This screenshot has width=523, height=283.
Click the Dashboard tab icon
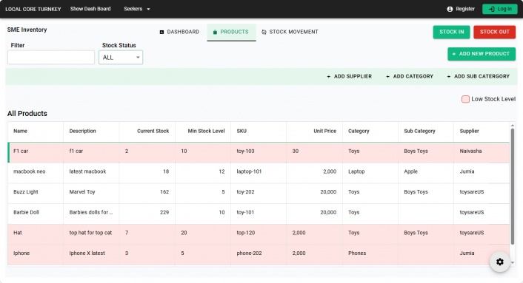point(161,32)
